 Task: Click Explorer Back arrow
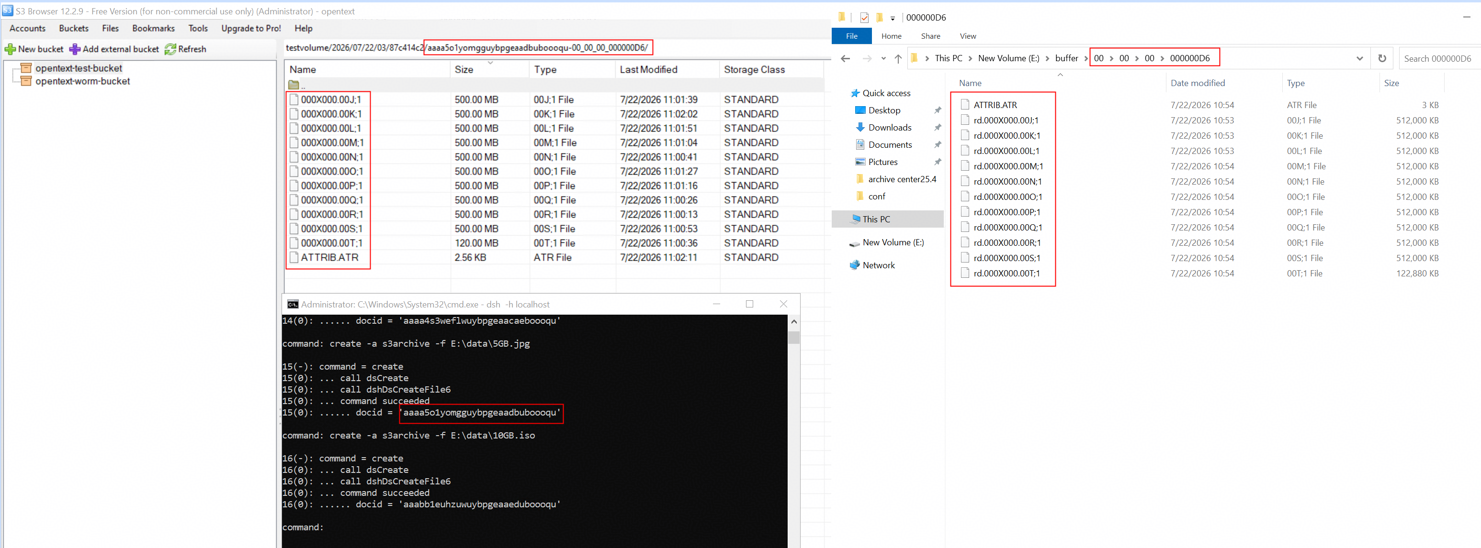click(x=845, y=58)
